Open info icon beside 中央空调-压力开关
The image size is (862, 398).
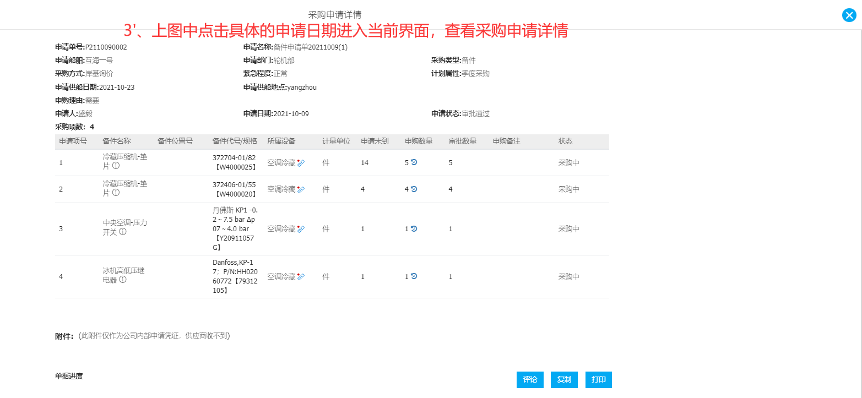pyautogui.click(x=123, y=232)
